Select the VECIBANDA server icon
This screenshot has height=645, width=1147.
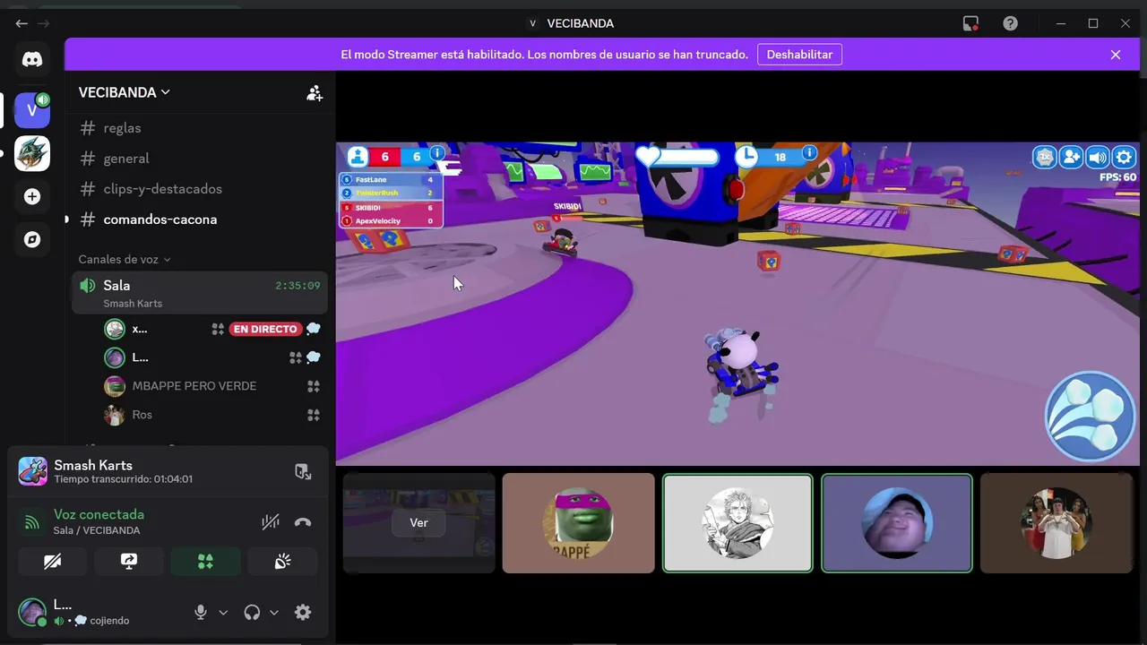tap(32, 110)
